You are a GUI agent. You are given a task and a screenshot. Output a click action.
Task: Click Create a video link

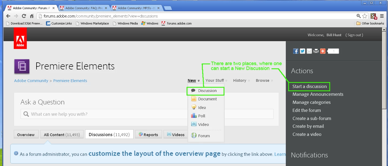coord(307,134)
